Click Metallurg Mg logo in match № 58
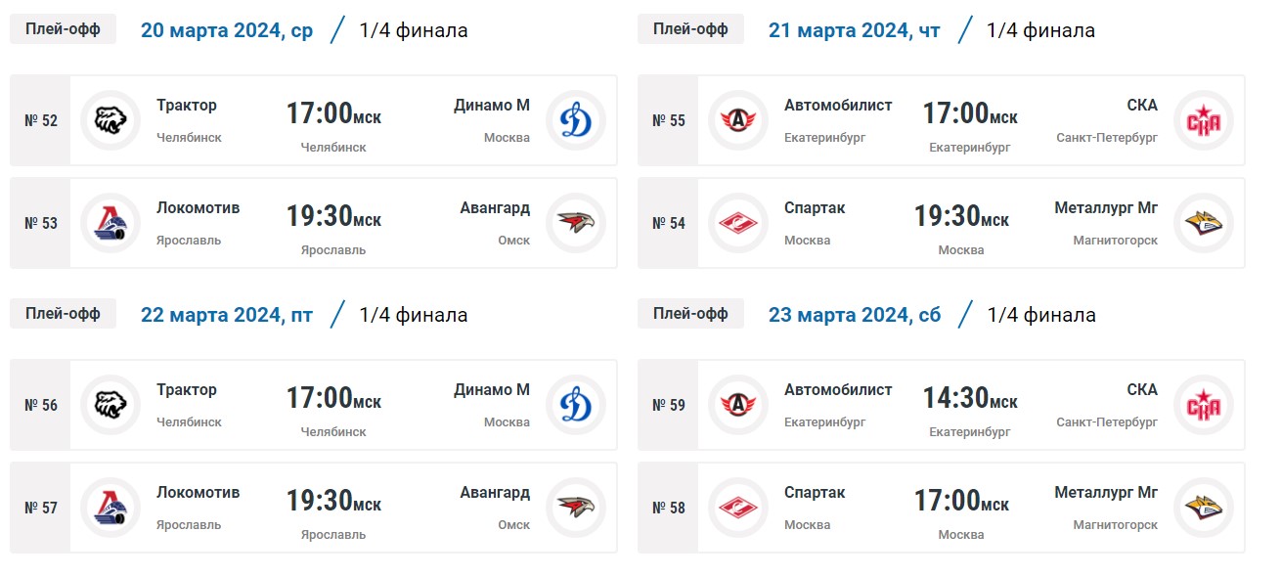1281x576 pixels. 1204,508
